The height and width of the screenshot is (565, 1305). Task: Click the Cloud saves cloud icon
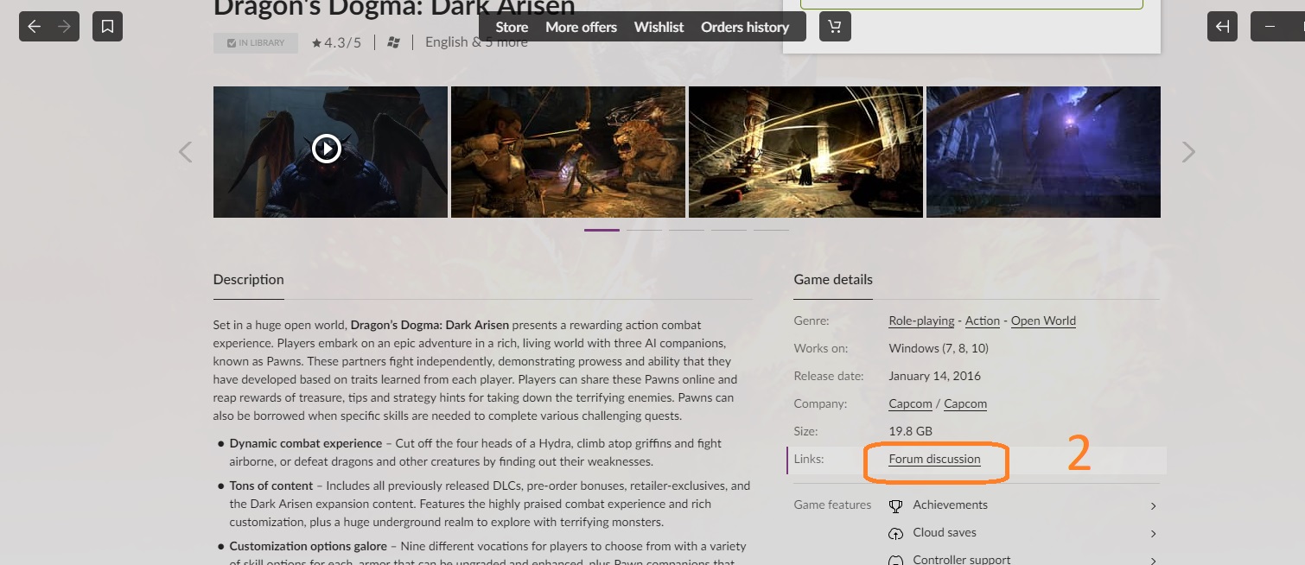[896, 533]
